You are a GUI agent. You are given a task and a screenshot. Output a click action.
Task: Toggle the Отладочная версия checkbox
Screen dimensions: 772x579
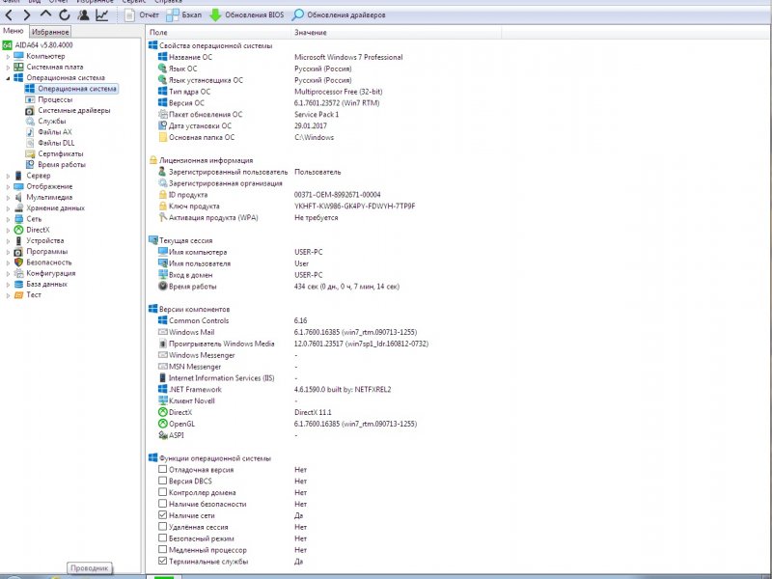coord(162,469)
